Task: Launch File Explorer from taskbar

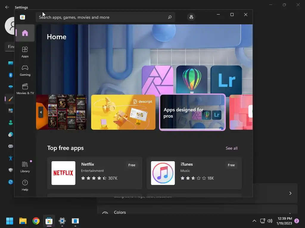Action: 23,221
